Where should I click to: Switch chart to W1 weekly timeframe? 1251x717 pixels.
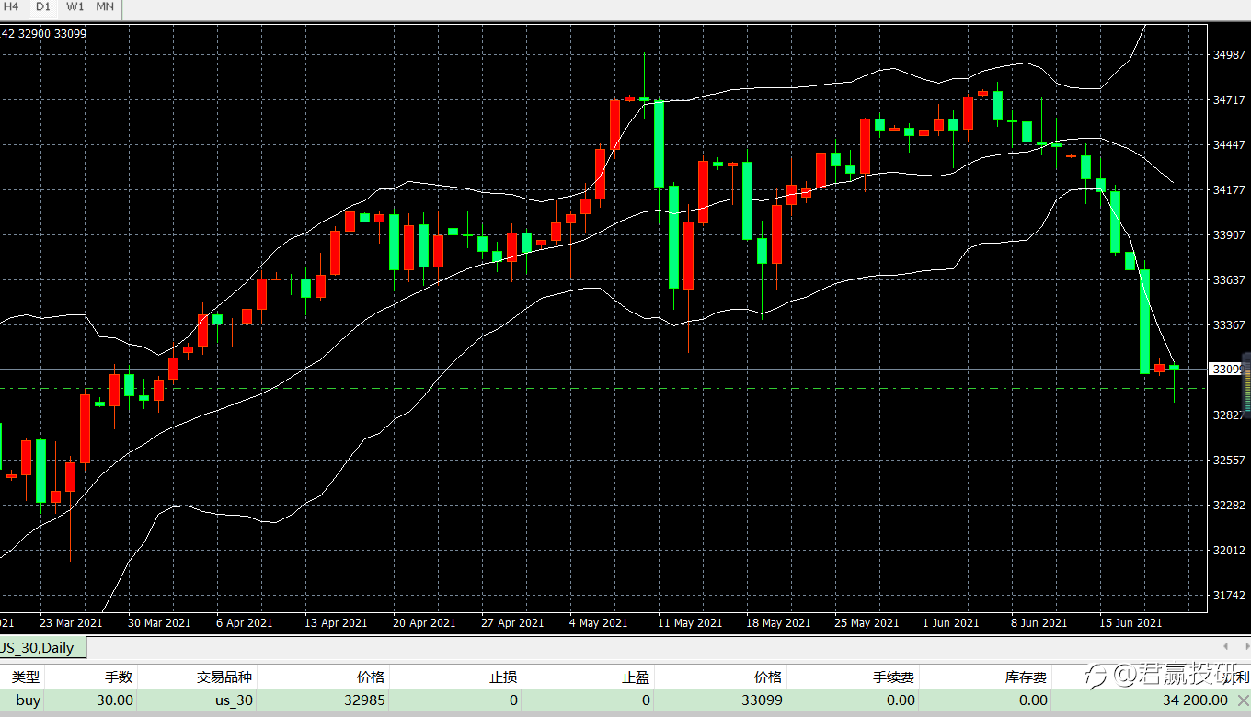75,6
